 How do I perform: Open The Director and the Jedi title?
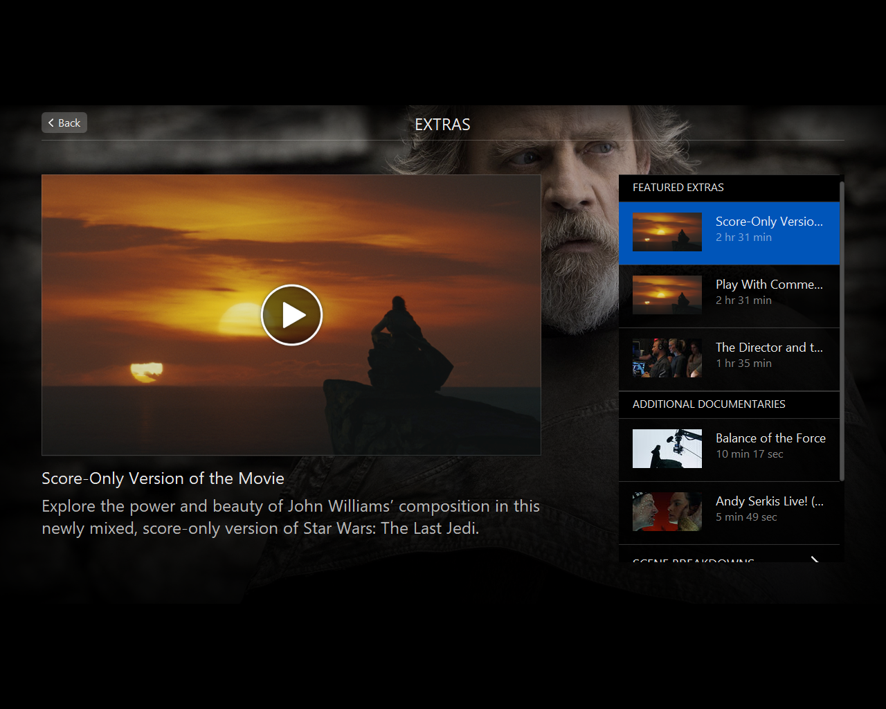(769, 348)
